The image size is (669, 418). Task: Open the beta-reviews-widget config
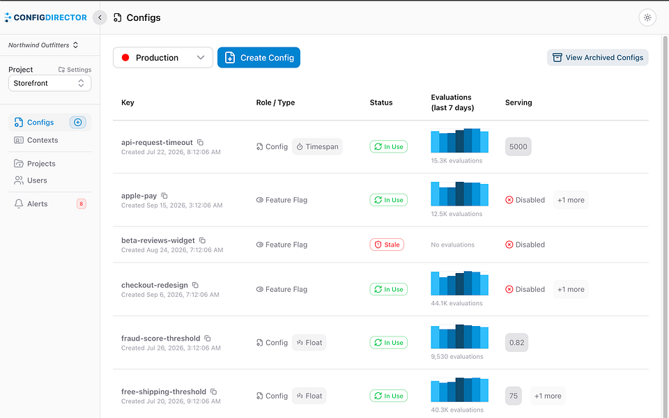click(x=158, y=240)
